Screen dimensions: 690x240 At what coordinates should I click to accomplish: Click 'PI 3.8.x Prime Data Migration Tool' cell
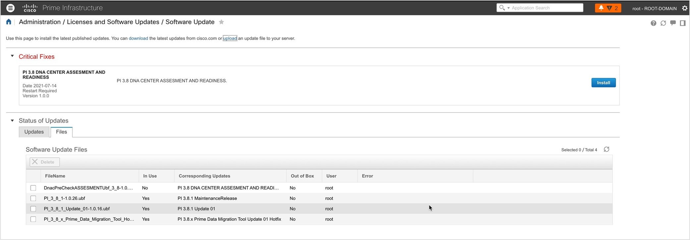pos(229,219)
